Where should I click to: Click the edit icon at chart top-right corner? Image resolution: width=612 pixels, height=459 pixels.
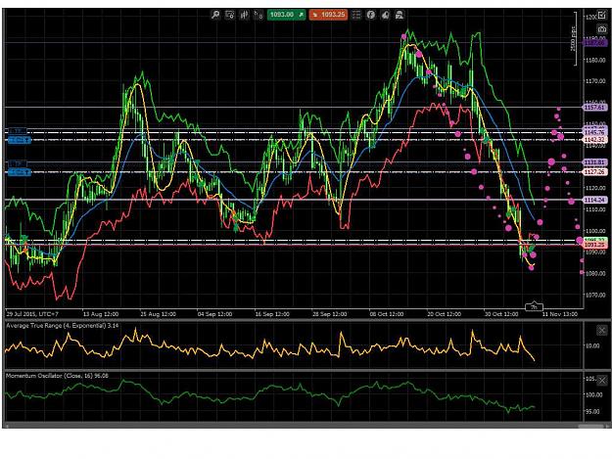[x=601, y=15]
